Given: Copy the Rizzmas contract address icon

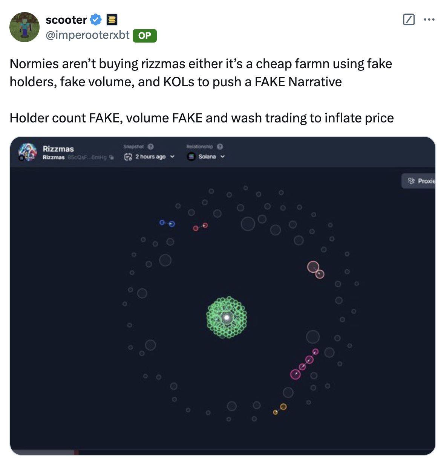Looking at the screenshot, I should click(111, 157).
